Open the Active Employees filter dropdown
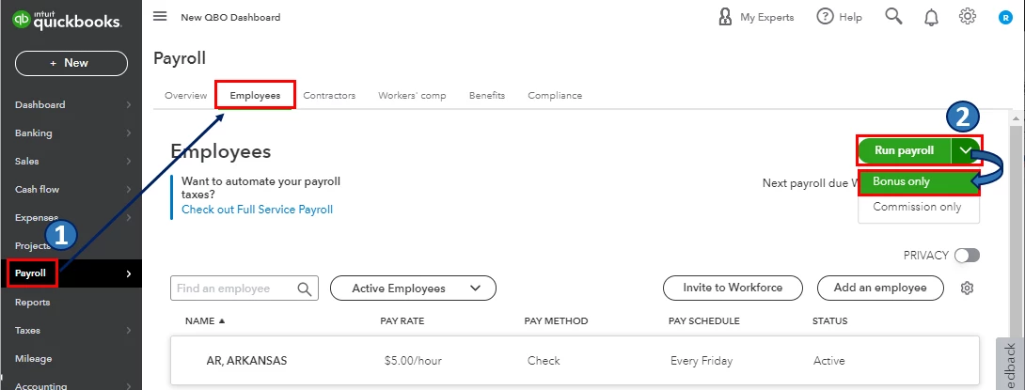Image resolution: width=1025 pixels, height=390 pixels. coord(413,289)
